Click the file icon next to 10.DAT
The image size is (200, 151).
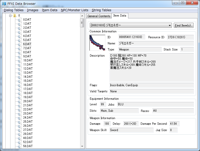tap(19, 61)
